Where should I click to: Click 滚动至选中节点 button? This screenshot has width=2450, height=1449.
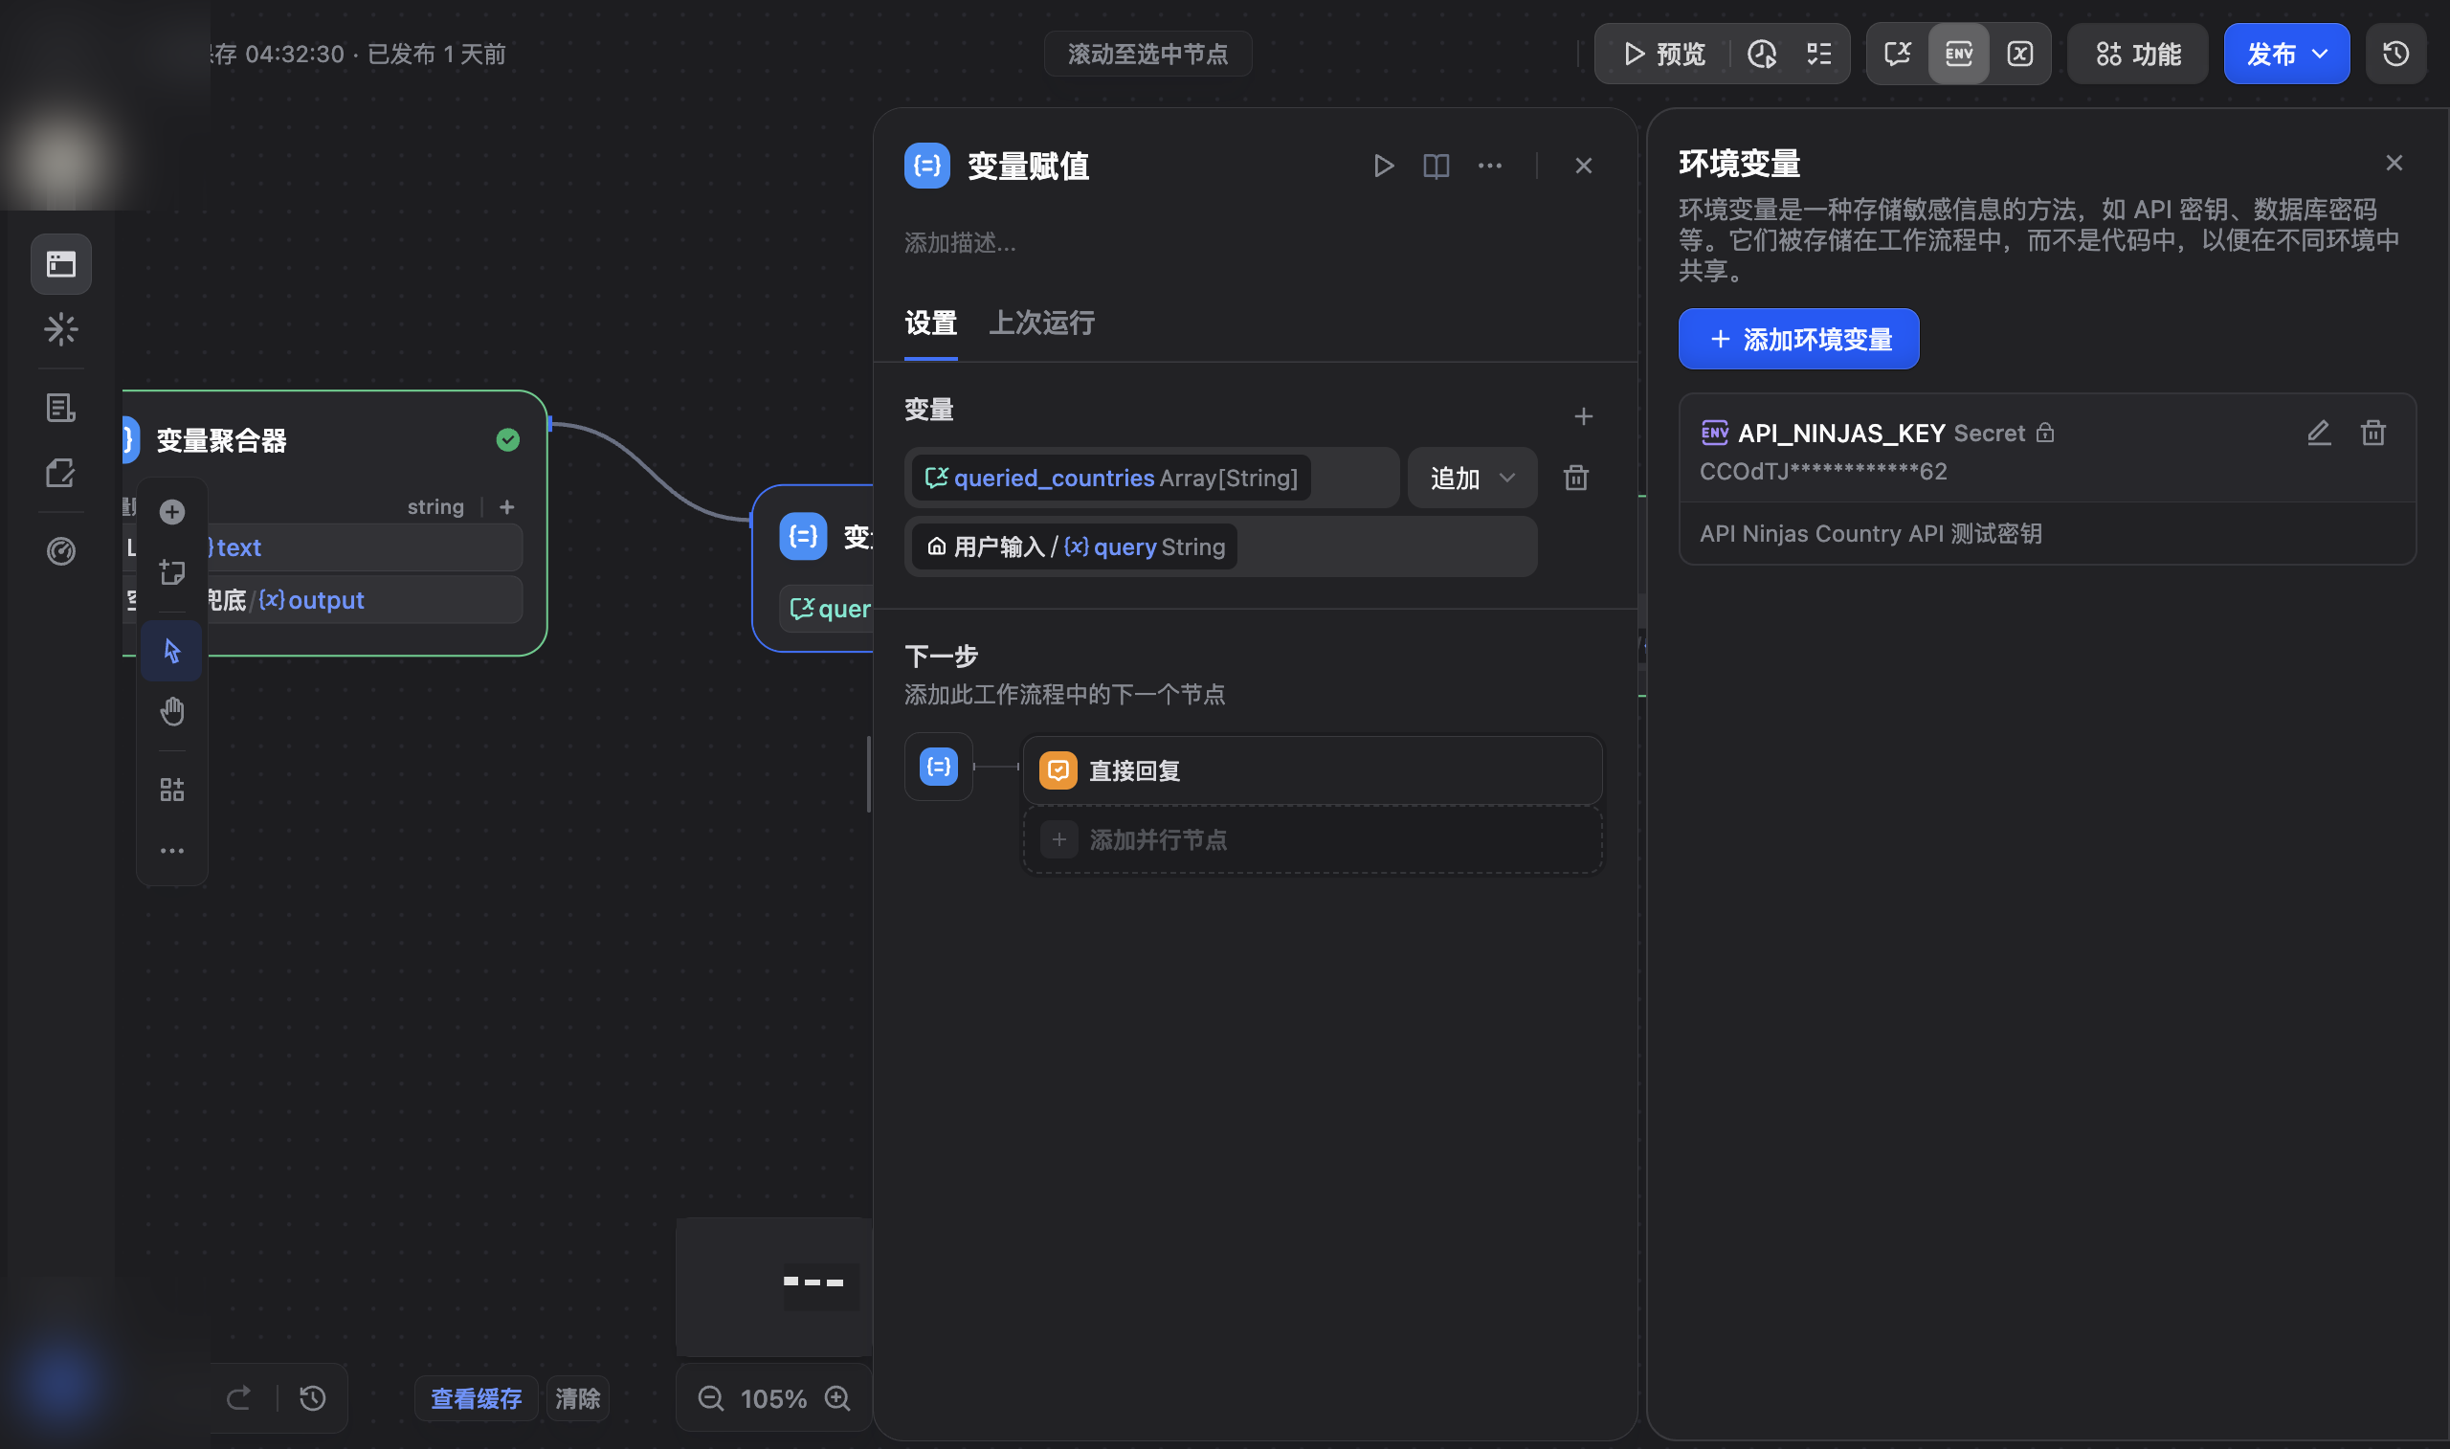click(1147, 54)
